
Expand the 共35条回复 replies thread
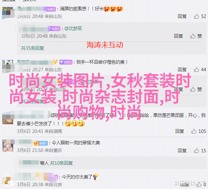point(33,48)
